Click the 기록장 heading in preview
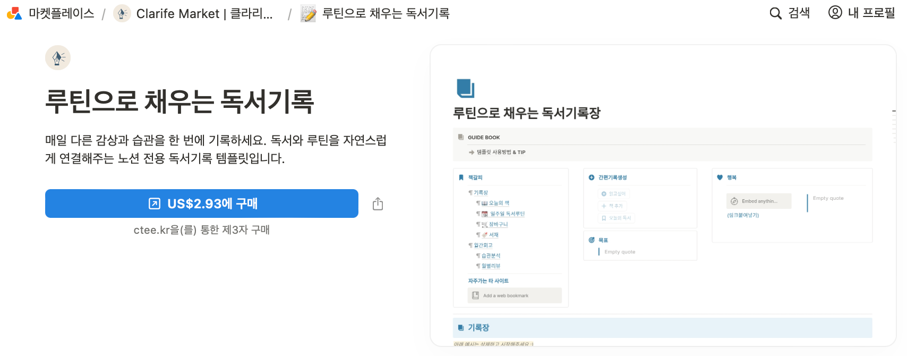Screen dimensions: 907x356 coord(478,328)
